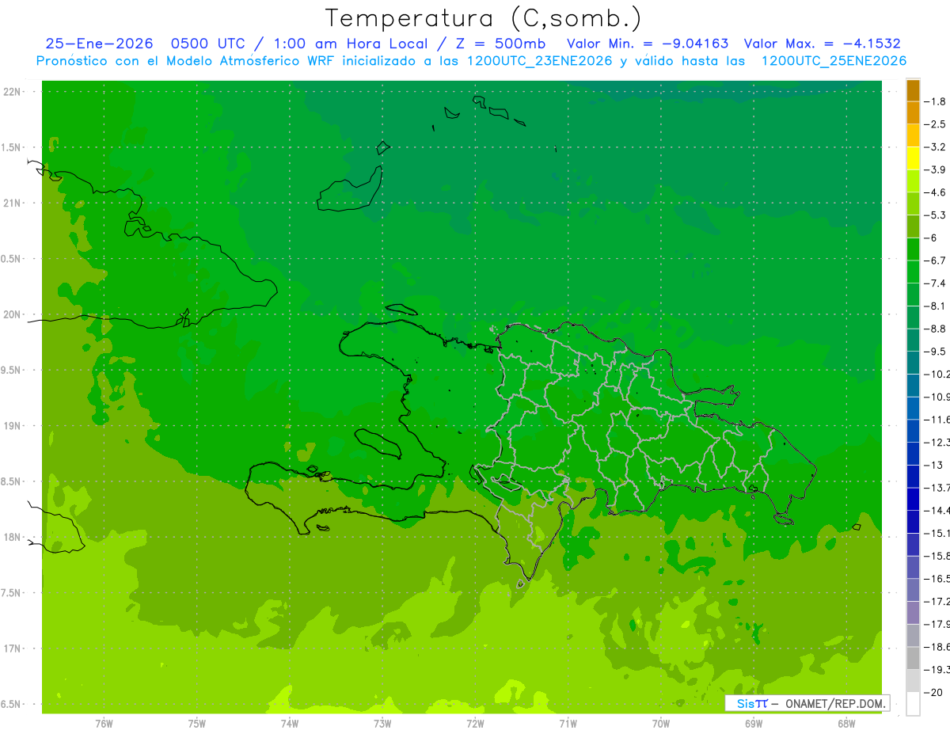Click the "-15.1" colorbar value
This screenshot has width=950, height=734.
[937, 533]
